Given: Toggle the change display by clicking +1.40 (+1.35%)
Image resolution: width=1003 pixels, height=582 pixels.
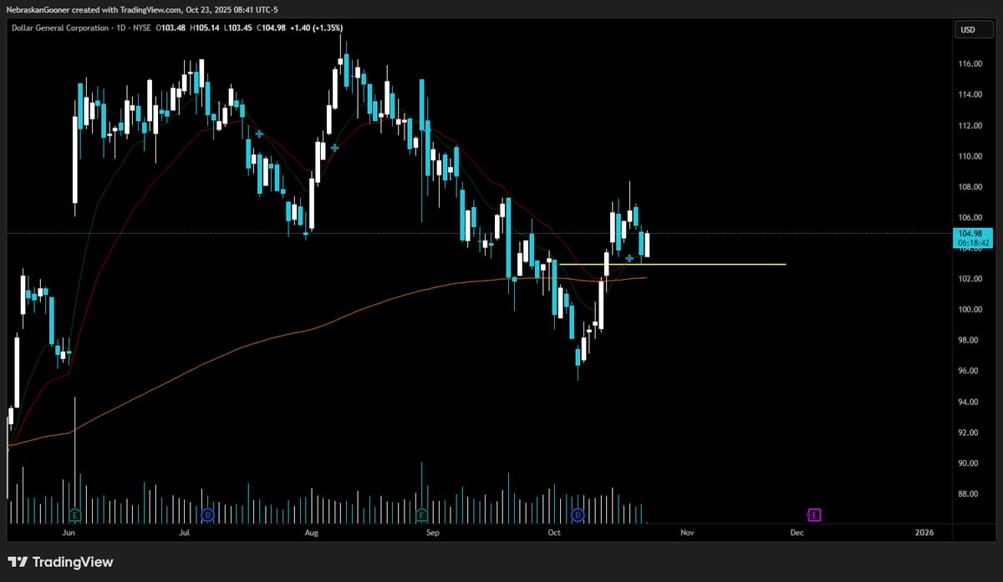Looking at the screenshot, I should [316, 27].
